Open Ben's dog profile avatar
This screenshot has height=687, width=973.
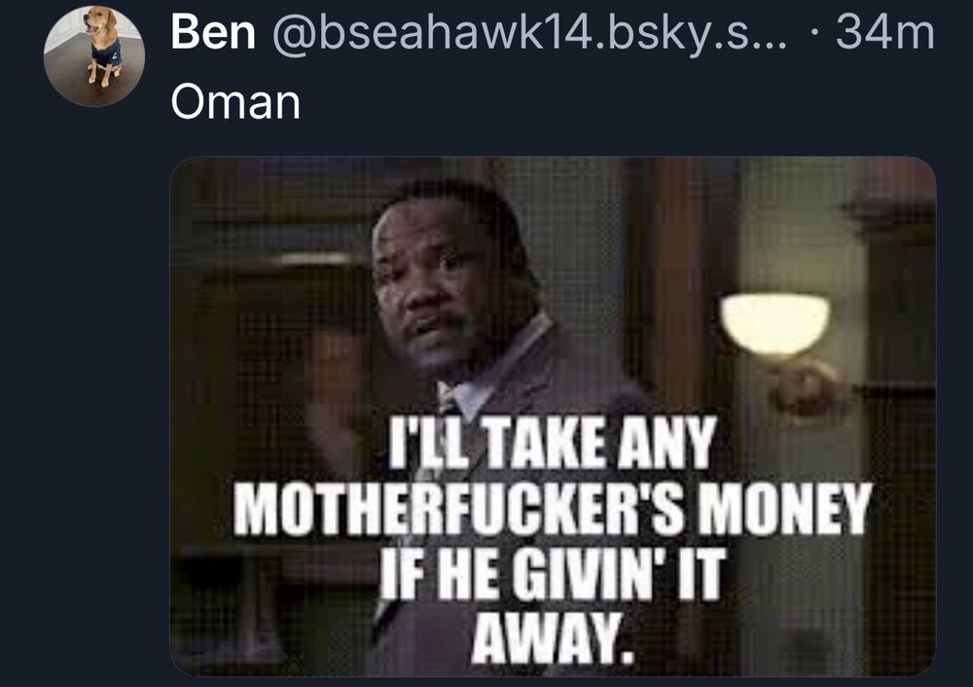(94, 55)
